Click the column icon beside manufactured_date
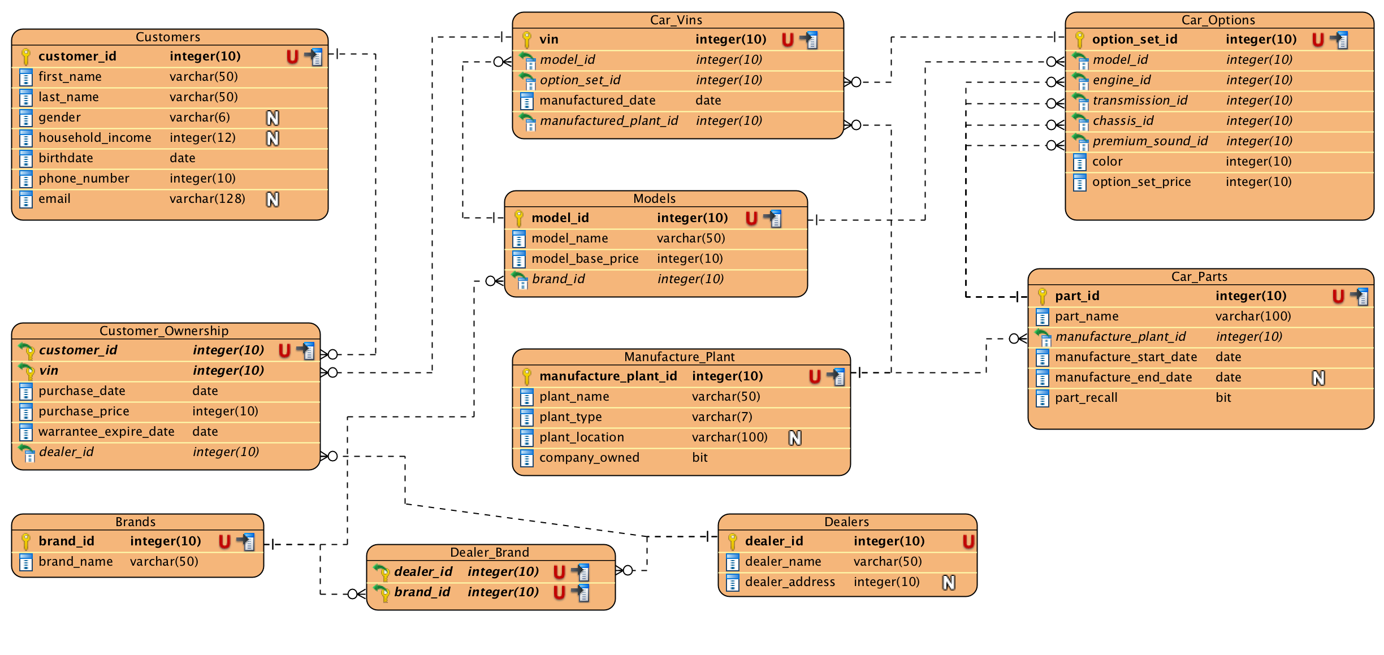Screen dimensions: 1384x655 [x=527, y=101]
